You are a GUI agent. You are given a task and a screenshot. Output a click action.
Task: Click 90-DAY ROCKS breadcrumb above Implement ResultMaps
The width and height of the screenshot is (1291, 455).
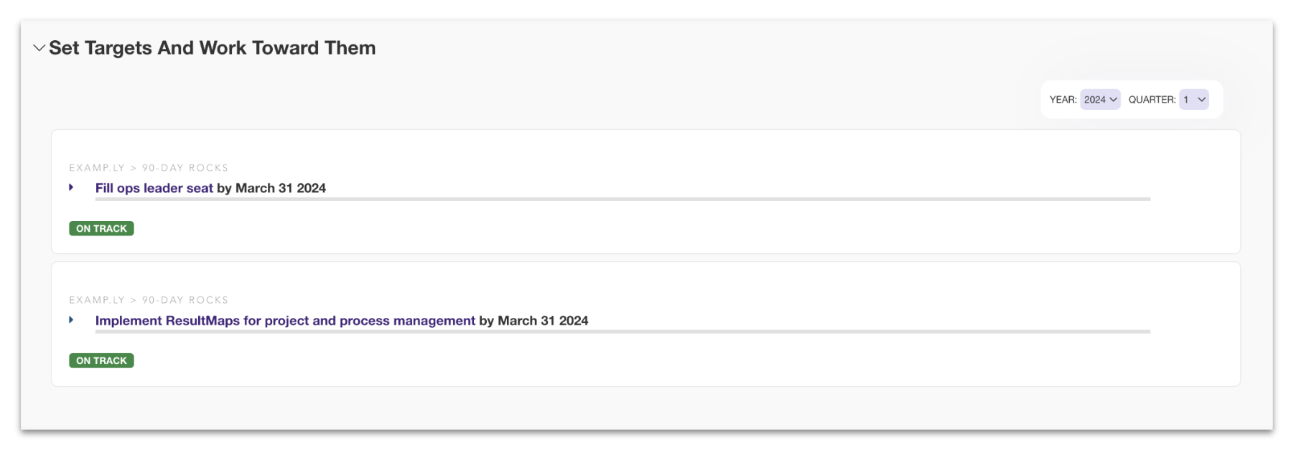(x=185, y=300)
